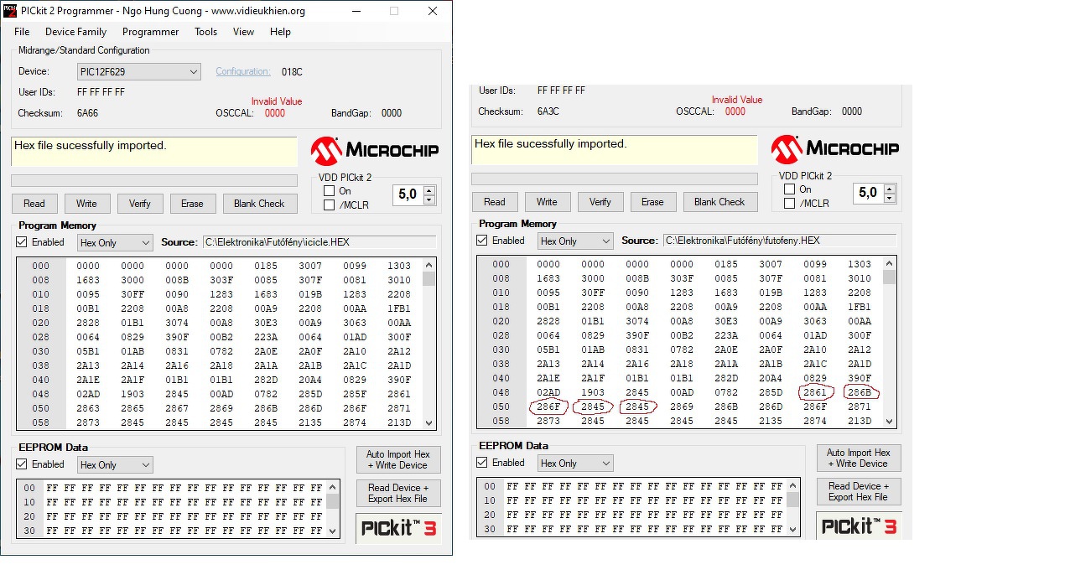
Task: Click Microchip logo in right window
Action: click(834, 149)
